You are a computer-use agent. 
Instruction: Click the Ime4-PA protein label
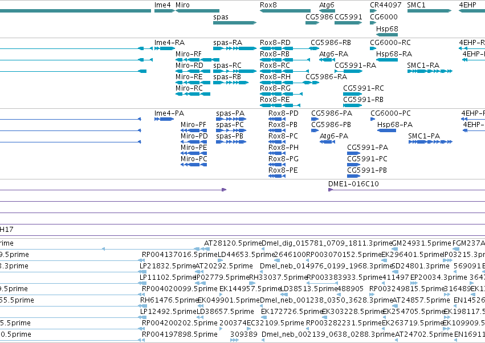click(x=169, y=113)
